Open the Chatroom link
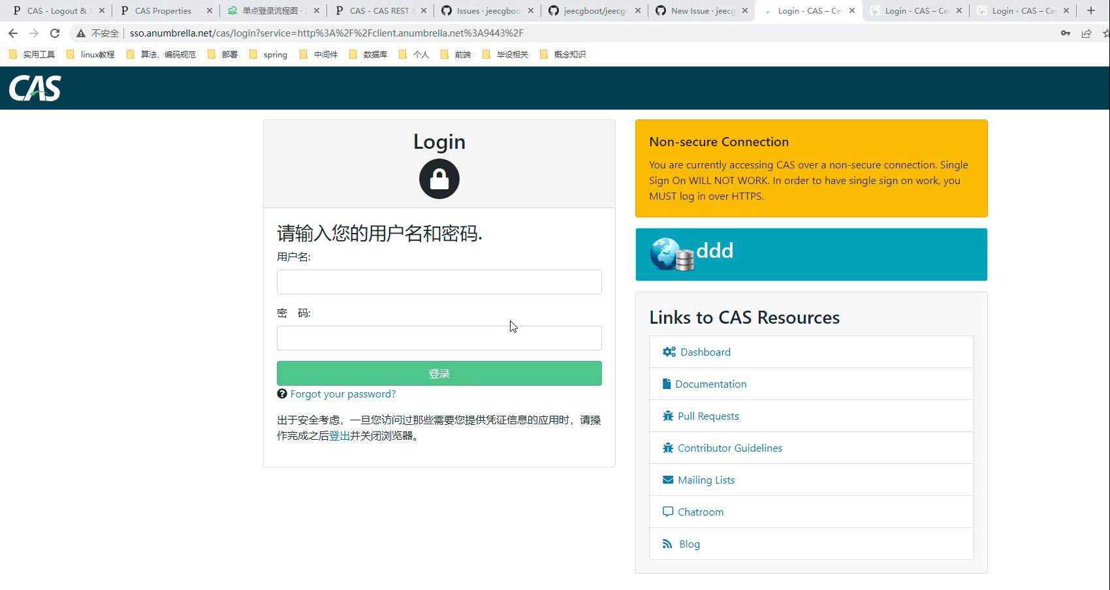1110x590 pixels. click(701, 512)
